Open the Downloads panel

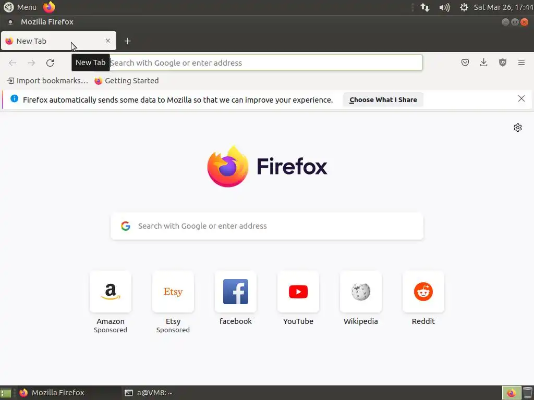click(483, 63)
